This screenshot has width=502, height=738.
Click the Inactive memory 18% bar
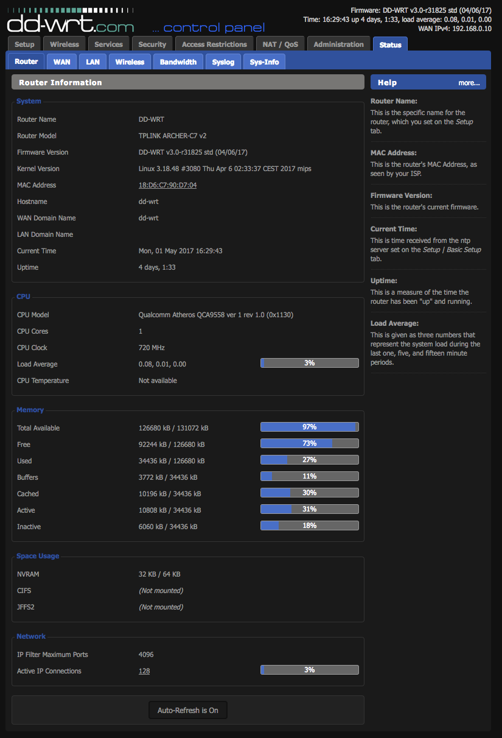click(x=310, y=525)
